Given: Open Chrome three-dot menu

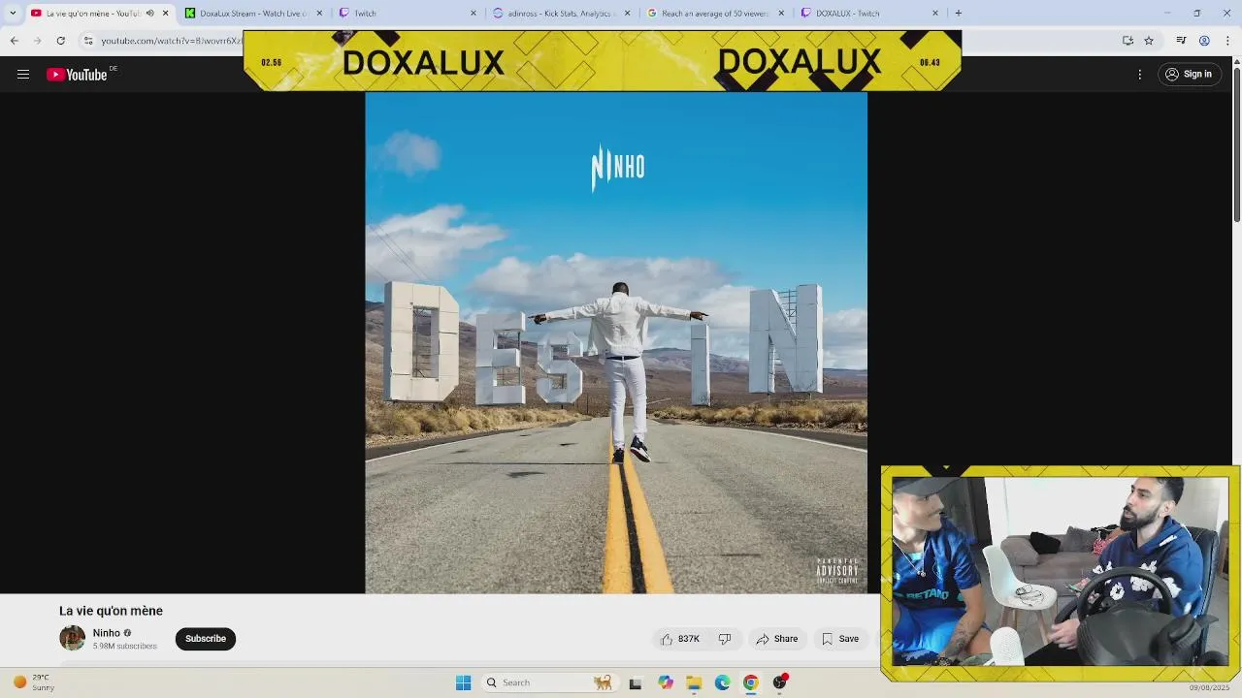Looking at the screenshot, I should pos(1227,41).
